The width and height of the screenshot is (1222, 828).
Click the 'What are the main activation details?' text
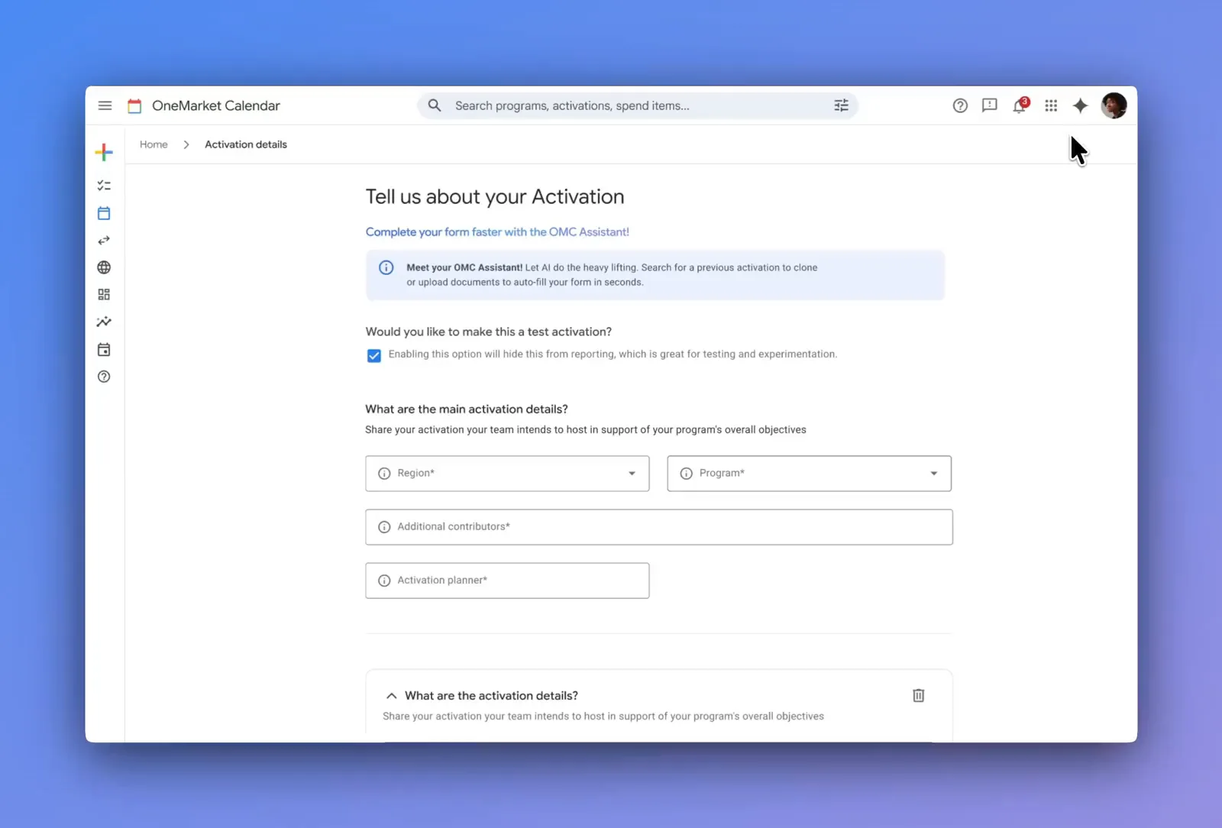[x=467, y=409]
